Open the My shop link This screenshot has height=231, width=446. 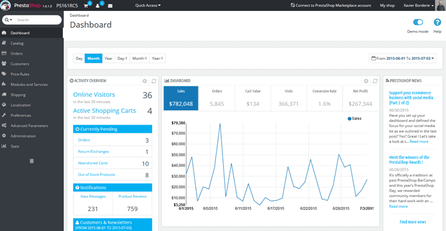[x=387, y=5]
